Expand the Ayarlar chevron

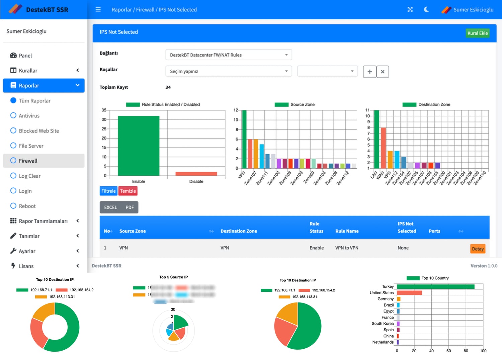[x=78, y=251]
